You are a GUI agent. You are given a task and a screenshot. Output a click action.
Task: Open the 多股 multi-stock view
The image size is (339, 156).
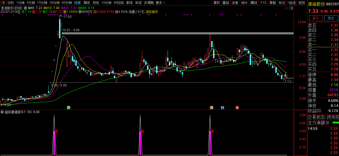[x=235, y=3]
